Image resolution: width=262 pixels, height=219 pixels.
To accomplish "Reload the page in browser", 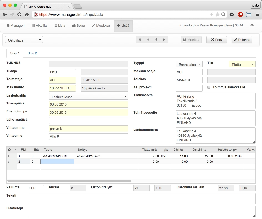I will pos(19,15).
